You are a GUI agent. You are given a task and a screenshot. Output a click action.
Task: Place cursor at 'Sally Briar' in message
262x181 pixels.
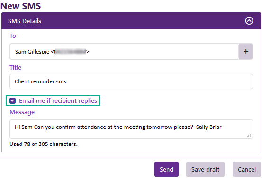[x=209, y=127]
